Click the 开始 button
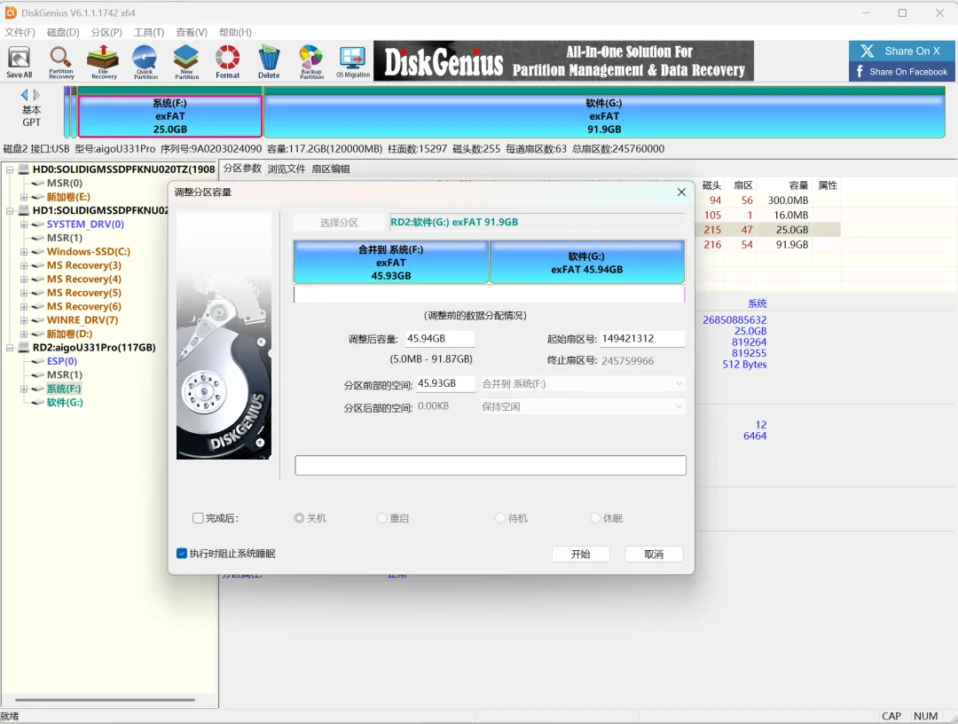This screenshot has height=724, width=958. (x=580, y=555)
